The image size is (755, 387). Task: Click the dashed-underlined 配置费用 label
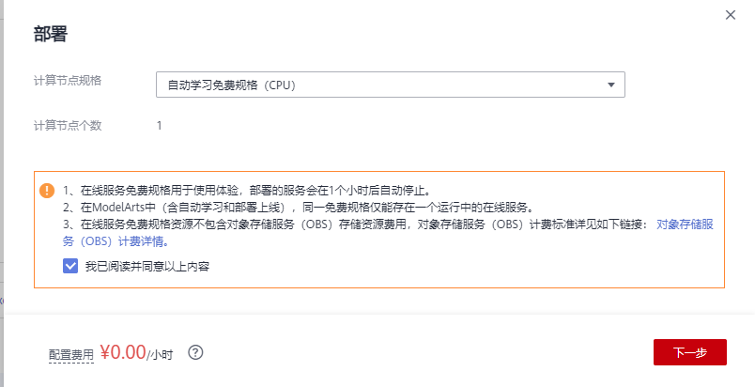[x=71, y=354]
